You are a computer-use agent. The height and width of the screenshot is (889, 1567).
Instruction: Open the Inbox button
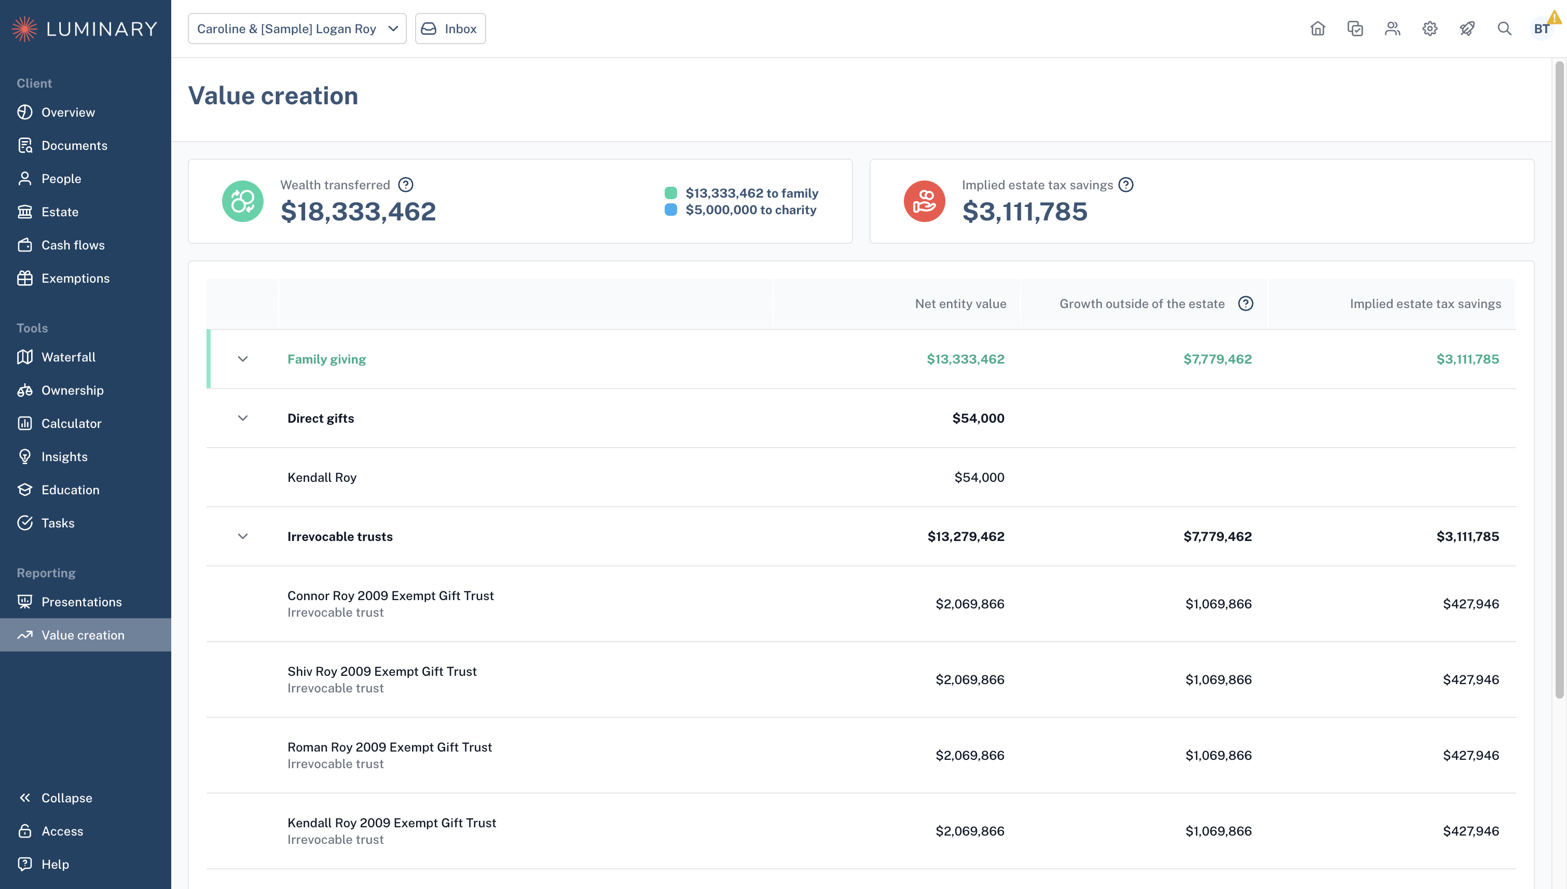point(450,29)
